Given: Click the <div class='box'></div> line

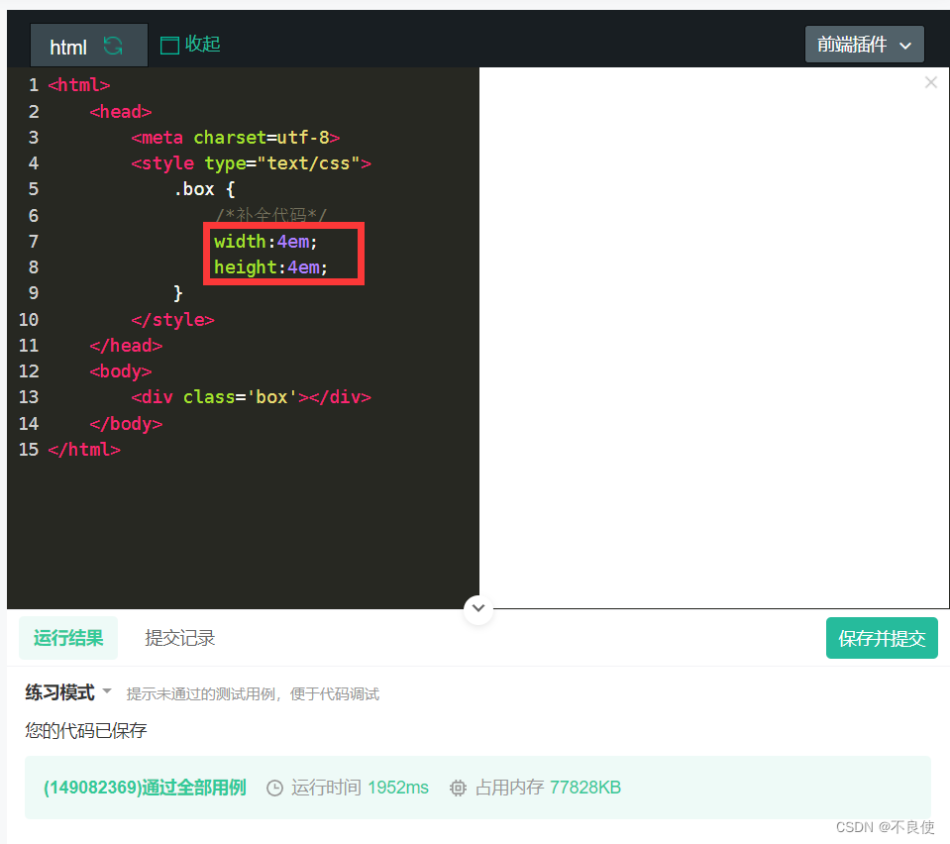Looking at the screenshot, I should (251, 397).
